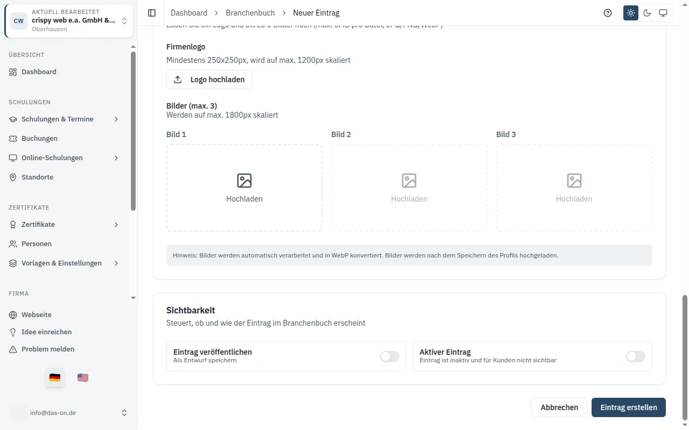Click the Abbrechen button

(x=559, y=407)
